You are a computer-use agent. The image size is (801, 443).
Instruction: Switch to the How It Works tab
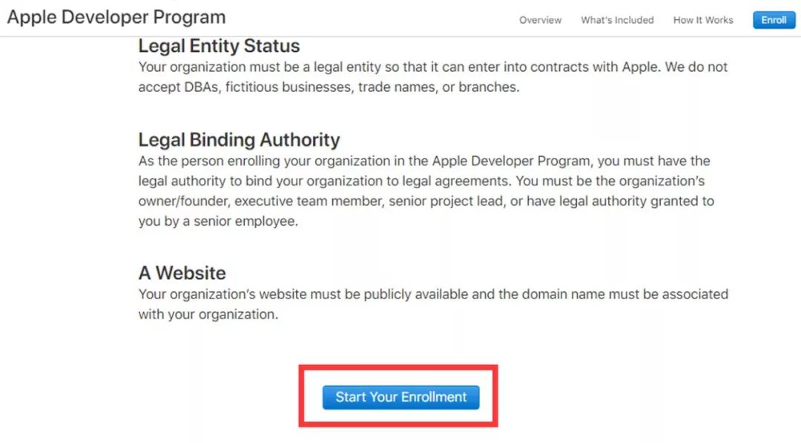(x=703, y=20)
